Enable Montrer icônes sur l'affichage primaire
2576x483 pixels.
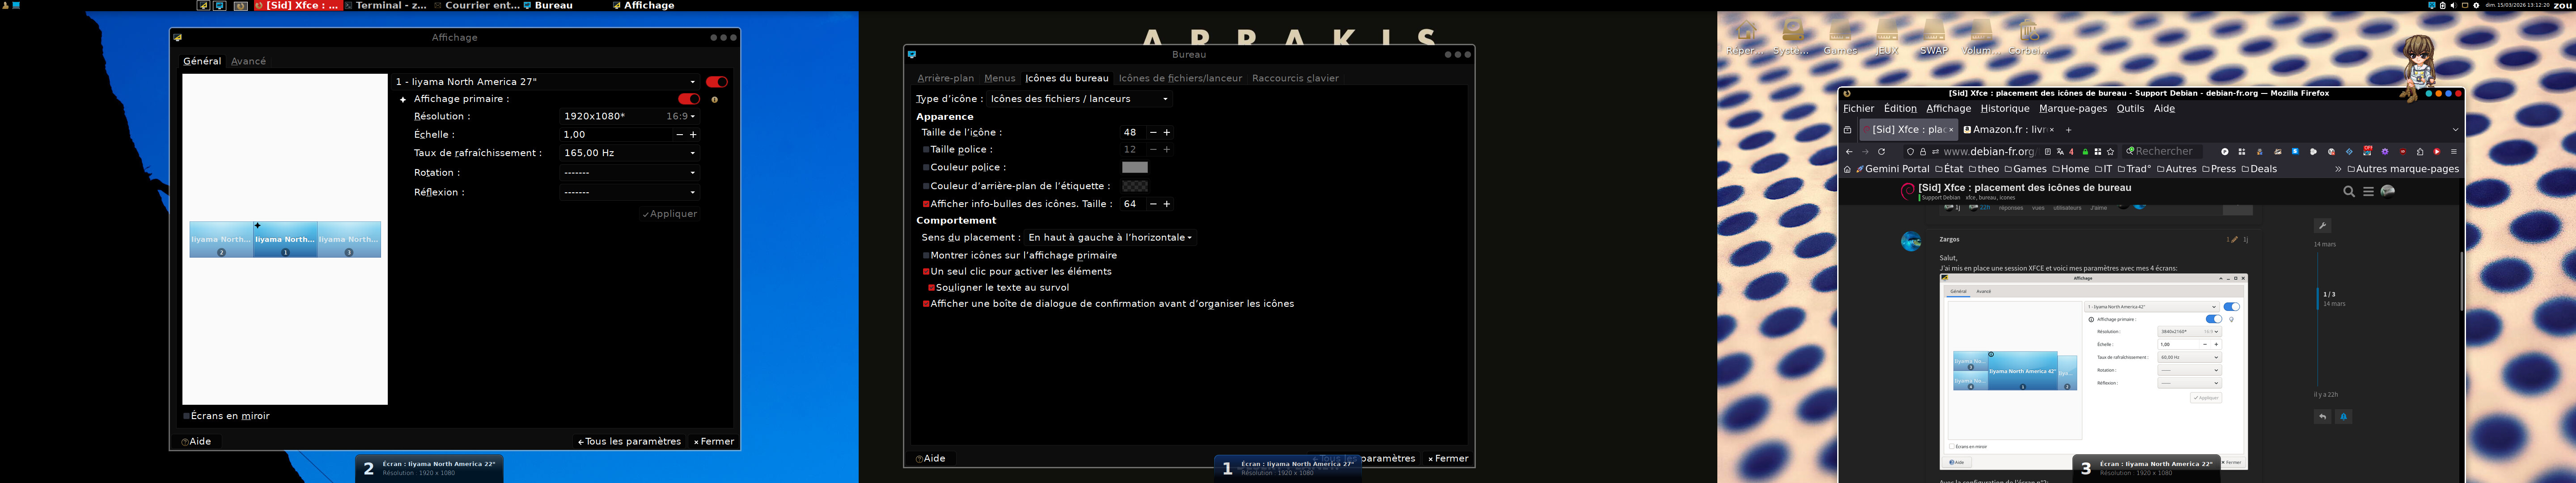coord(926,256)
